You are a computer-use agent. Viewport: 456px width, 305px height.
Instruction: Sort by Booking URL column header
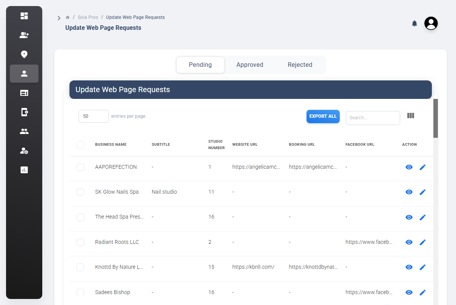pos(302,145)
